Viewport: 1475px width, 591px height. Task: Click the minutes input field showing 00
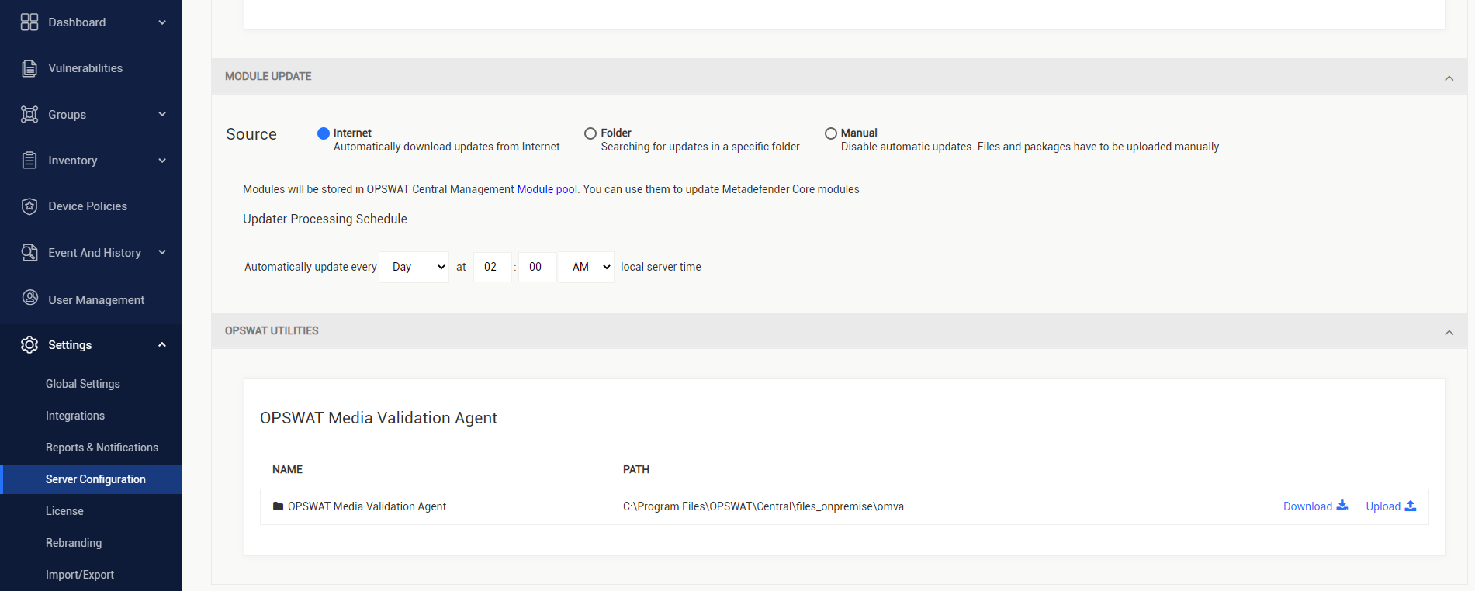[x=538, y=267]
